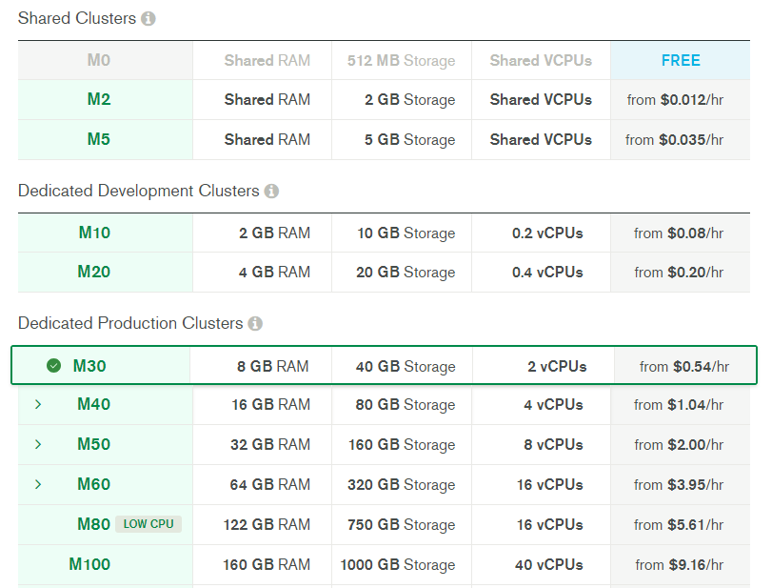
Task: Select the M100 production tier
Action: coord(384,565)
